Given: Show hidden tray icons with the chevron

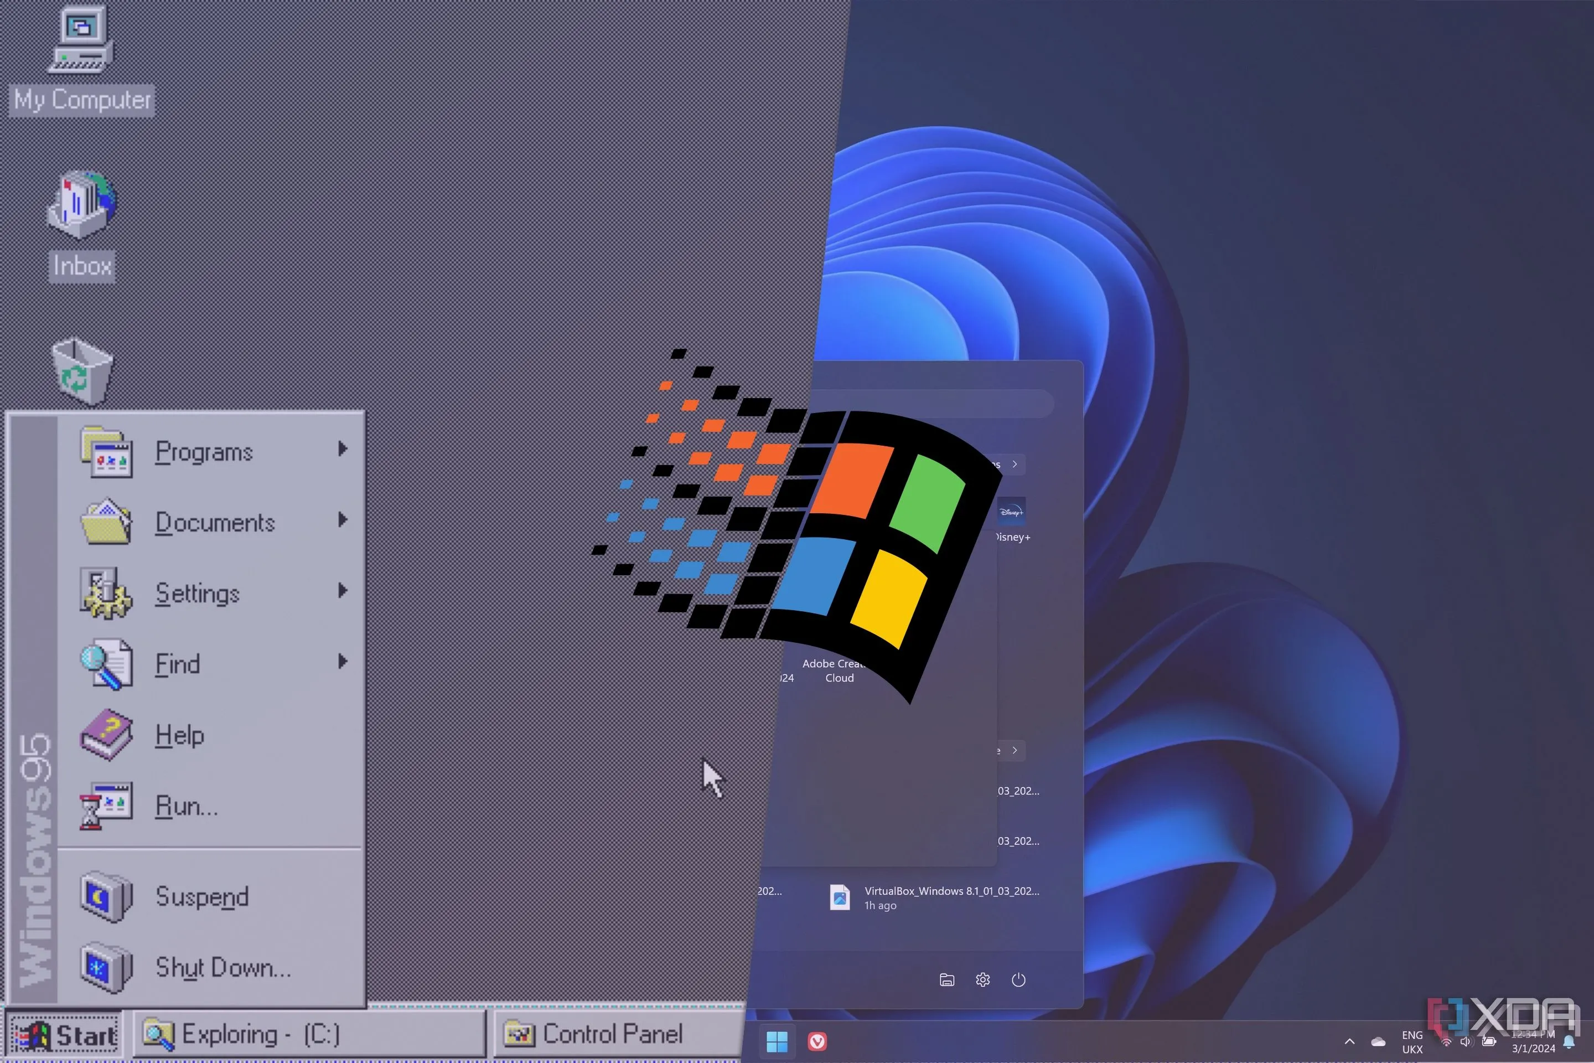Looking at the screenshot, I should (1349, 1042).
